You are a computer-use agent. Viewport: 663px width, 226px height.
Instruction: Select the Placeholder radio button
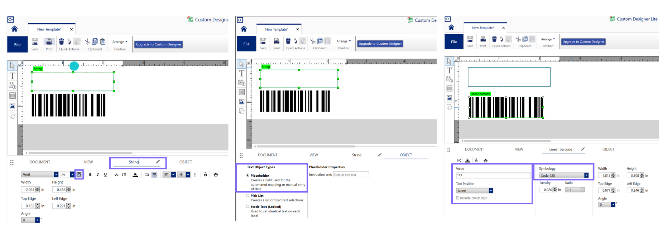tap(248, 175)
